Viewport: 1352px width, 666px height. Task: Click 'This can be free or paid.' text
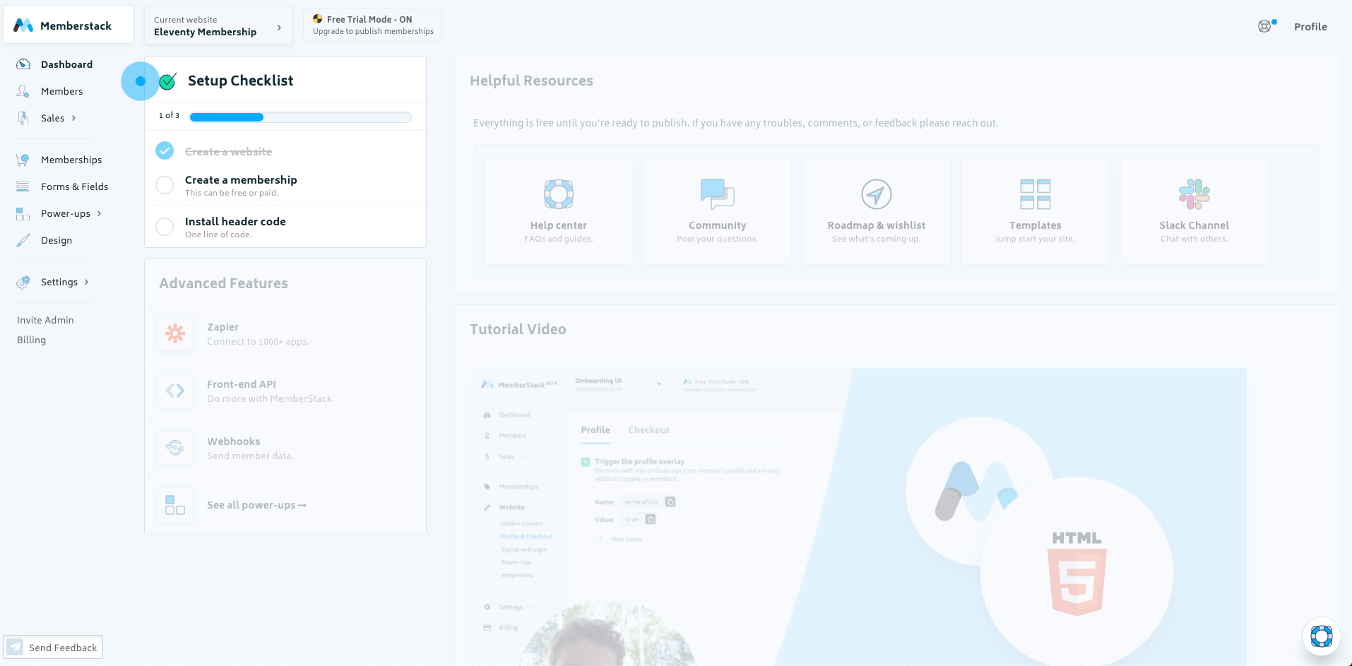coord(232,193)
